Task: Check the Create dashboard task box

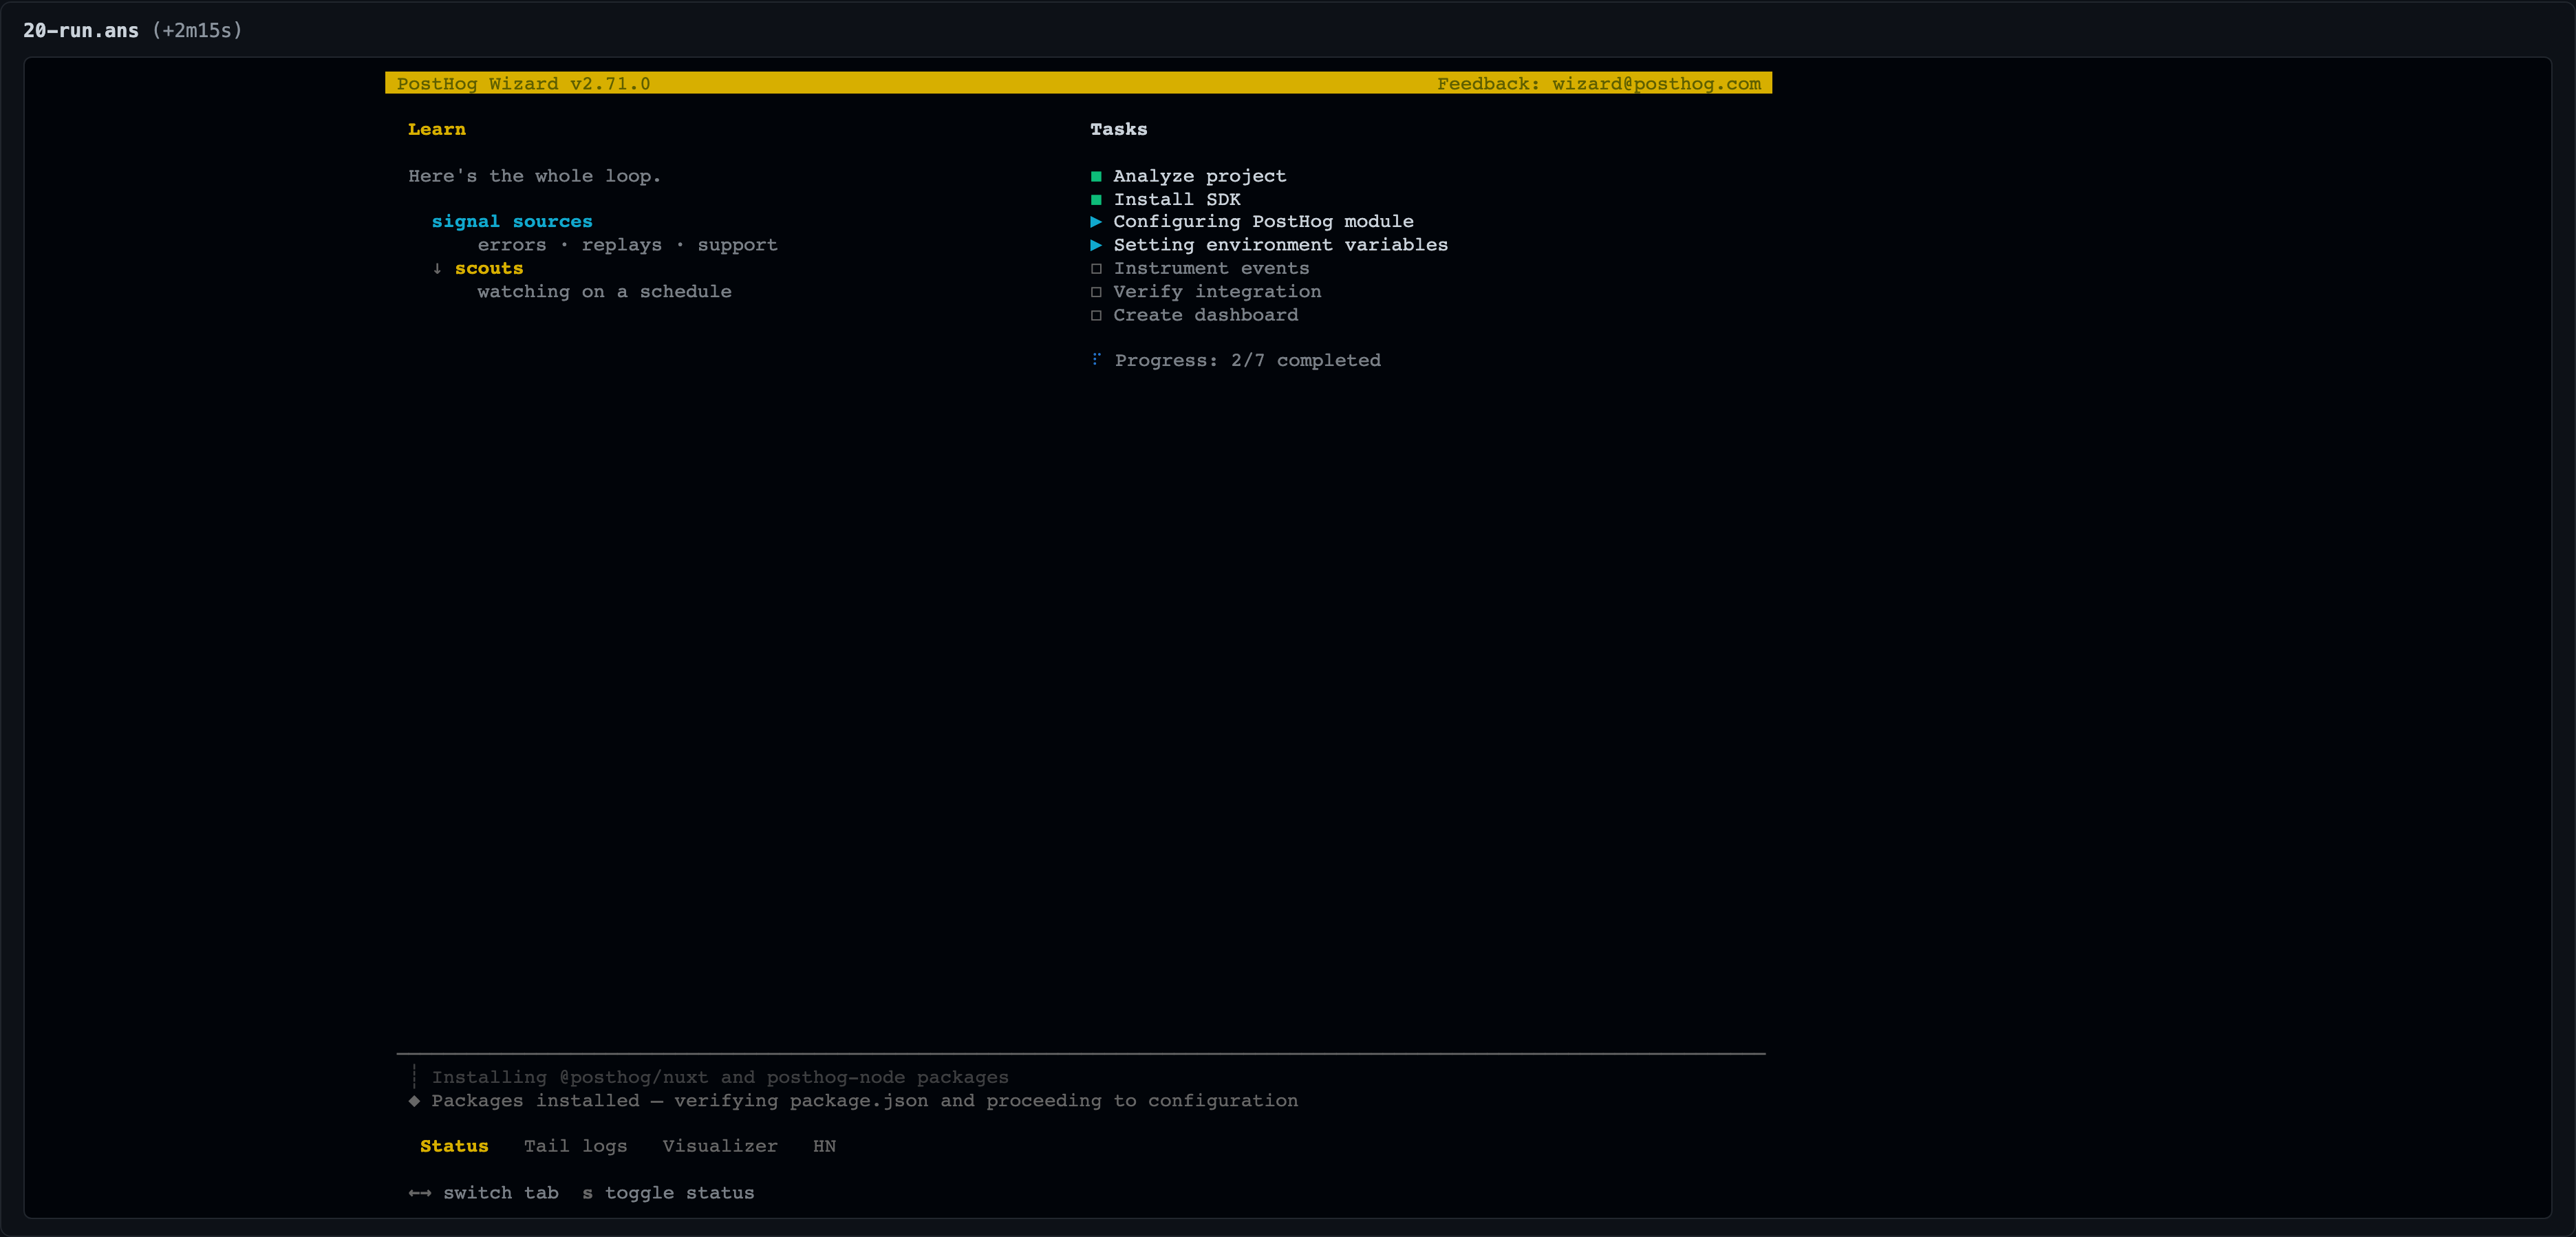Action: [x=1096, y=315]
